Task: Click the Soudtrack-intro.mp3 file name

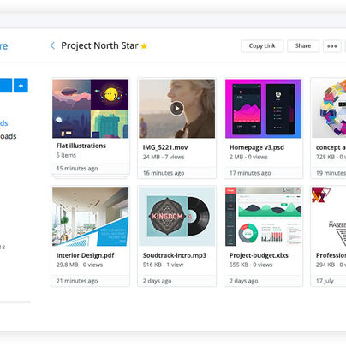Action: (x=175, y=255)
